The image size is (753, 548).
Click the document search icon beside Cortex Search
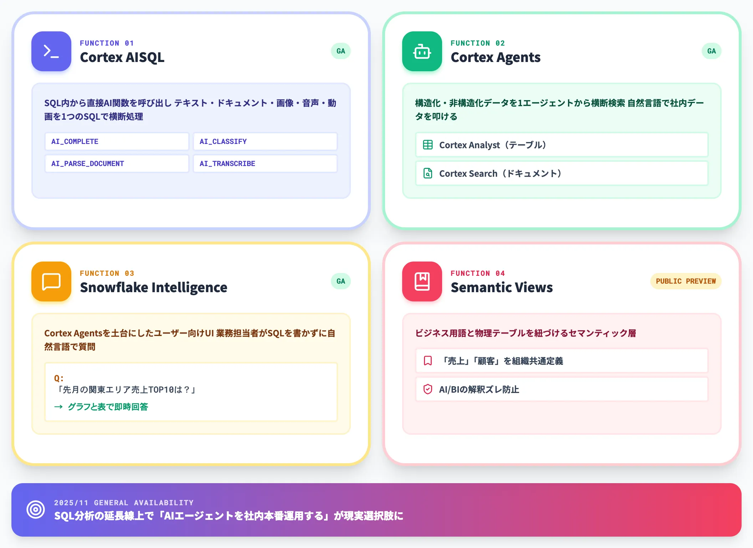tap(428, 173)
